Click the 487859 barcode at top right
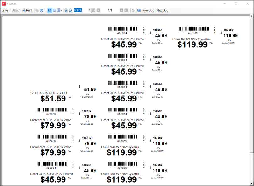Image resolution: width=254 pixels, height=186 pixels. coord(194,29)
